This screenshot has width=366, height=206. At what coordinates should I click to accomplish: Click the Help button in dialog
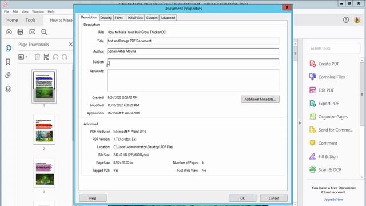93,198
